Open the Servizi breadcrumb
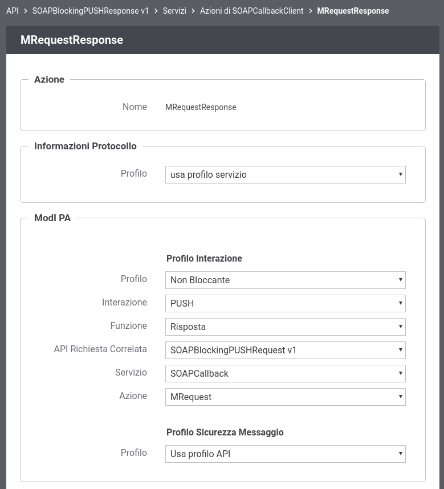444x489 pixels. [174, 11]
